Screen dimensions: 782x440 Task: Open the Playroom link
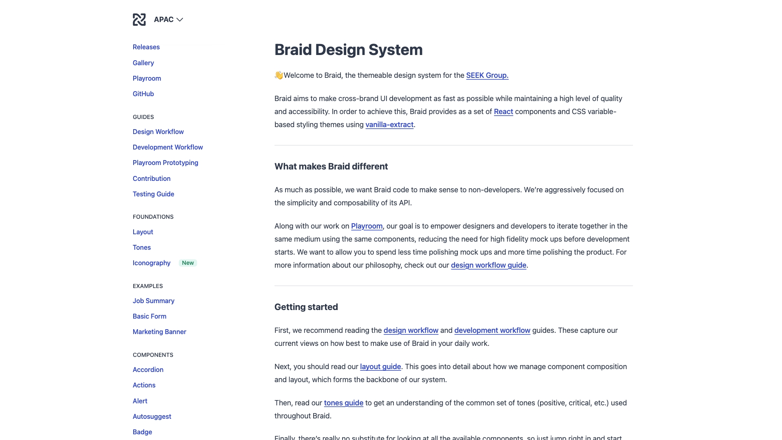[147, 78]
